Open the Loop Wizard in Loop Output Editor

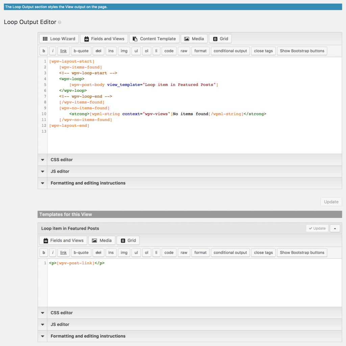tap(59, 39)
